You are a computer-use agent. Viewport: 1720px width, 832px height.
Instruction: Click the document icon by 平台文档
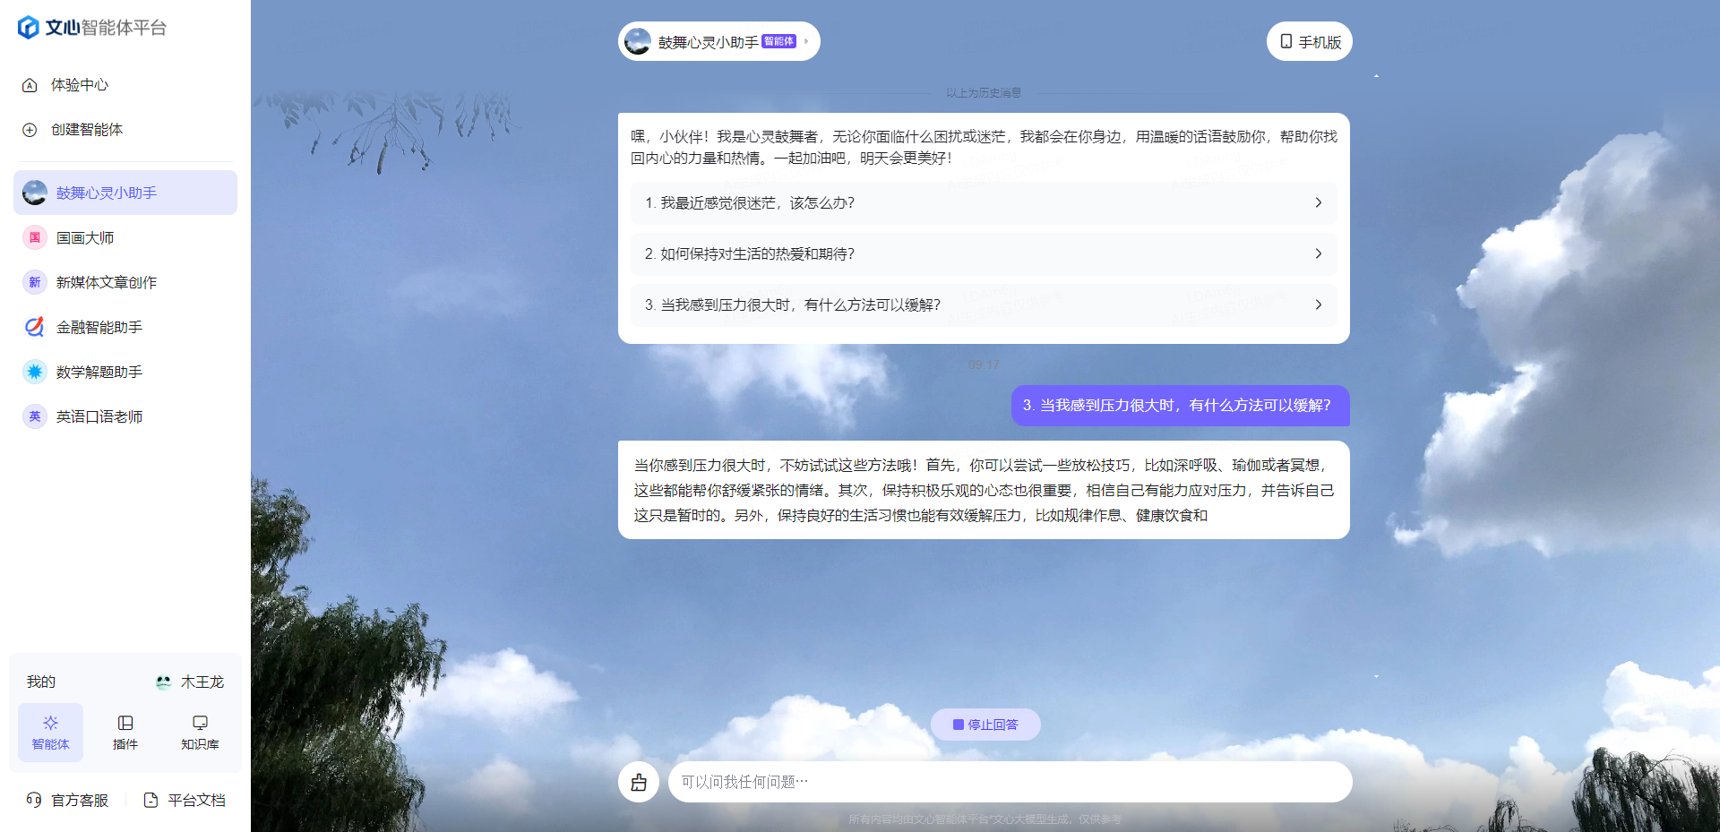[150, 800]
